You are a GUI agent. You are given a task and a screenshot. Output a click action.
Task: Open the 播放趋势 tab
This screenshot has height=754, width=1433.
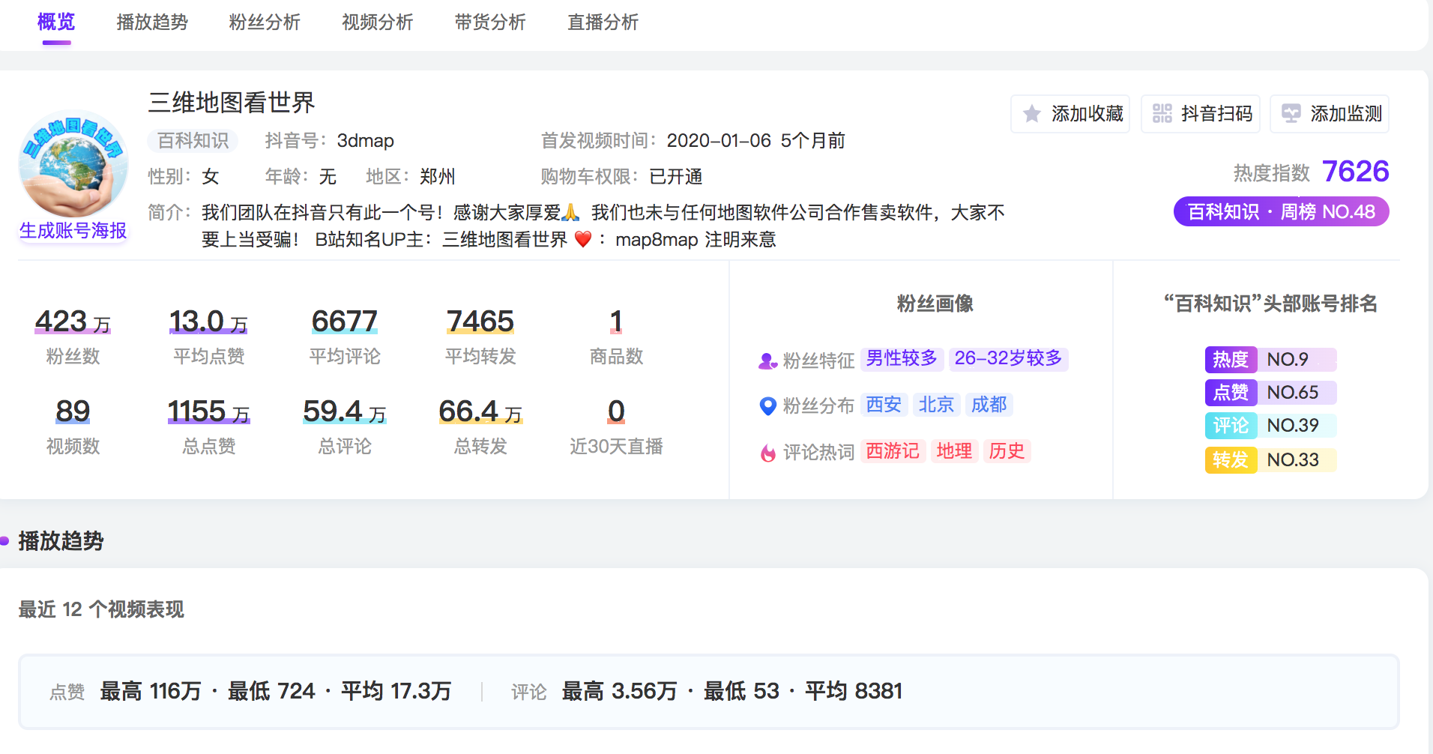152,22
